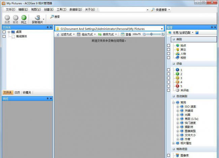Pin the 预览 preview panel
The height and width of the screenshot is (158, 219).
[x=48, y=98]
